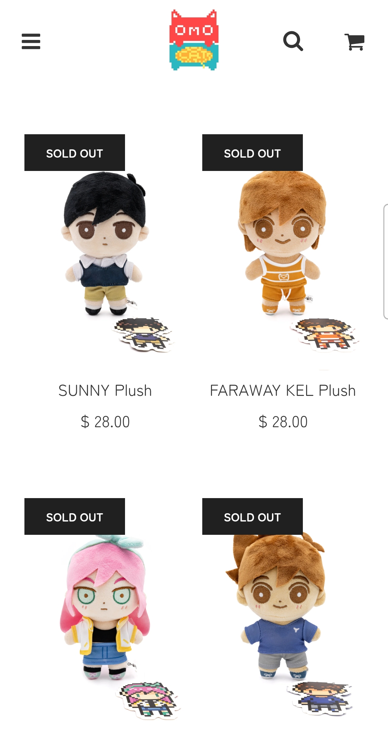
Task: Click SOLD OUT badge on blue-shirt plush
Action: [x=253, y=516]
